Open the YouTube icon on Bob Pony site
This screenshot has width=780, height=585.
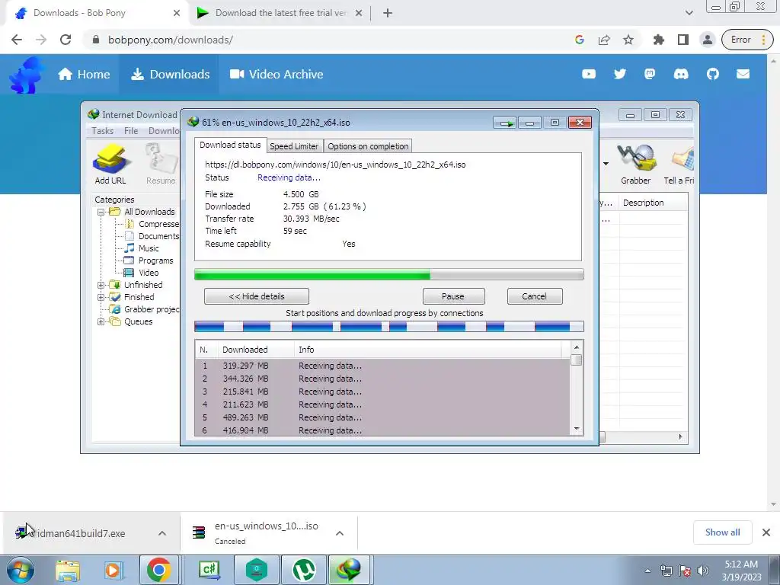click(589, 74)
